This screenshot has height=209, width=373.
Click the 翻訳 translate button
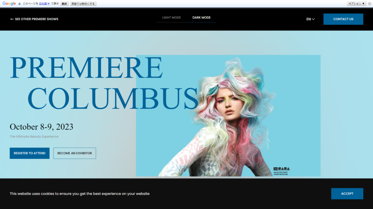click(x=64, y=3)
